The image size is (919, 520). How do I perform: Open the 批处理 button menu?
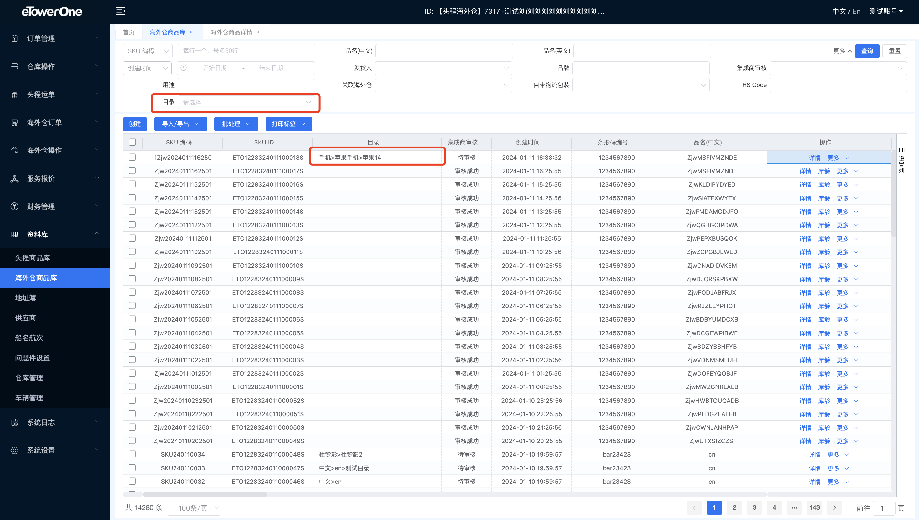236,124
